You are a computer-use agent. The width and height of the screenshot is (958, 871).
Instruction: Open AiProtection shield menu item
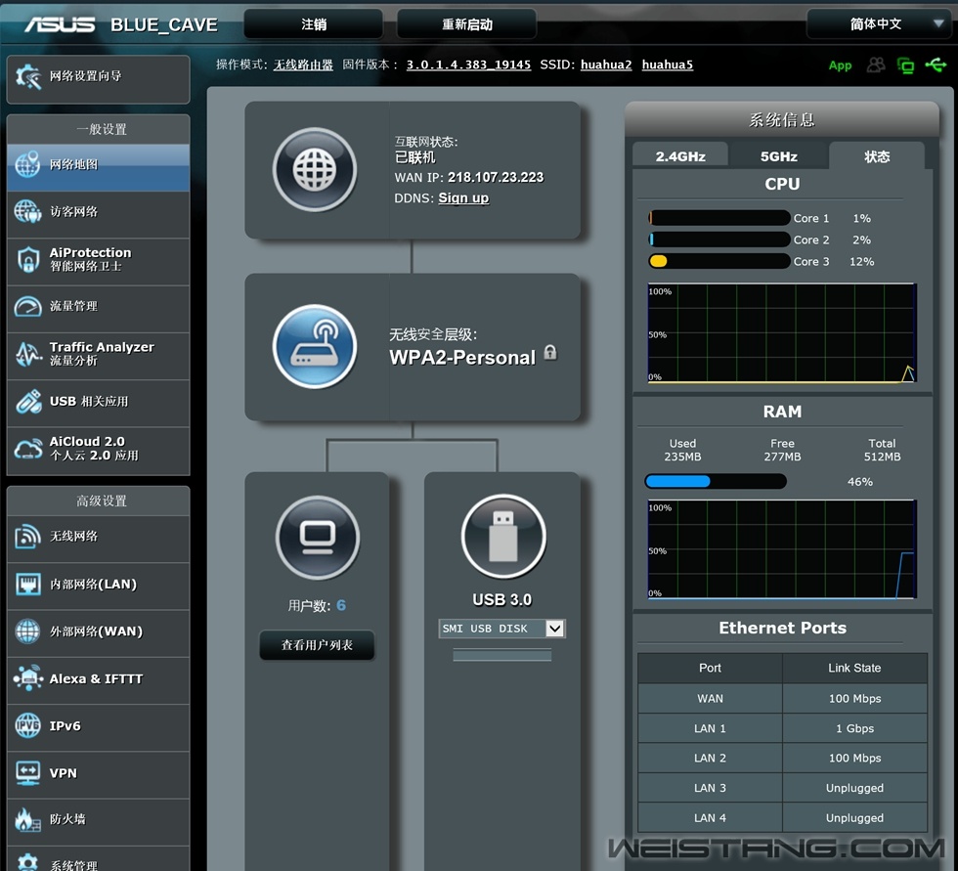tap(98, 259)
